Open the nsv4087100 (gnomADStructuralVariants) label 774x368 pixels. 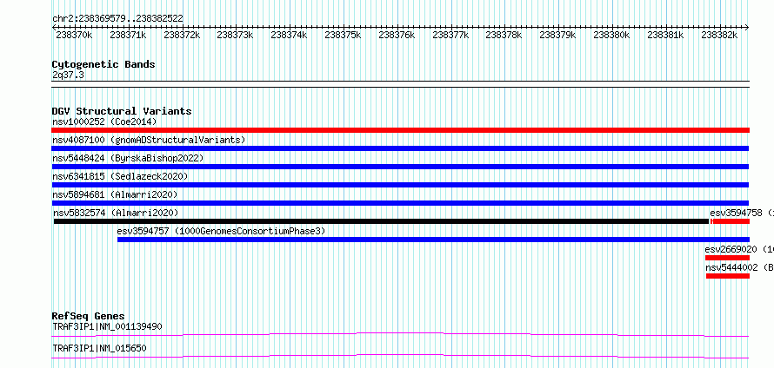point(149,140)
